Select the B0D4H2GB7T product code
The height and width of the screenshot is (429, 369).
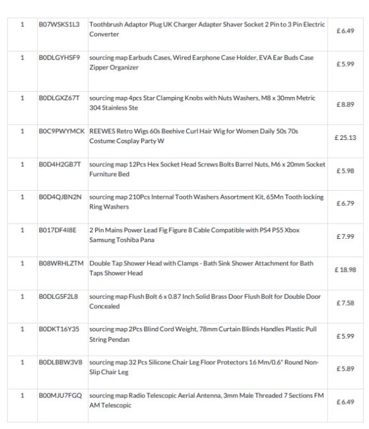pyautogui.click(x=59, y=164)
